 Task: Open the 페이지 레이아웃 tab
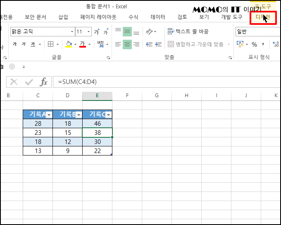pyautogui.click(x=98, y=17)
